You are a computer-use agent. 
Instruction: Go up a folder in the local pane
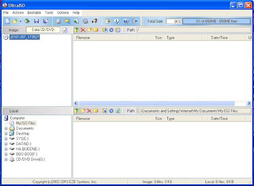[77, 111]
